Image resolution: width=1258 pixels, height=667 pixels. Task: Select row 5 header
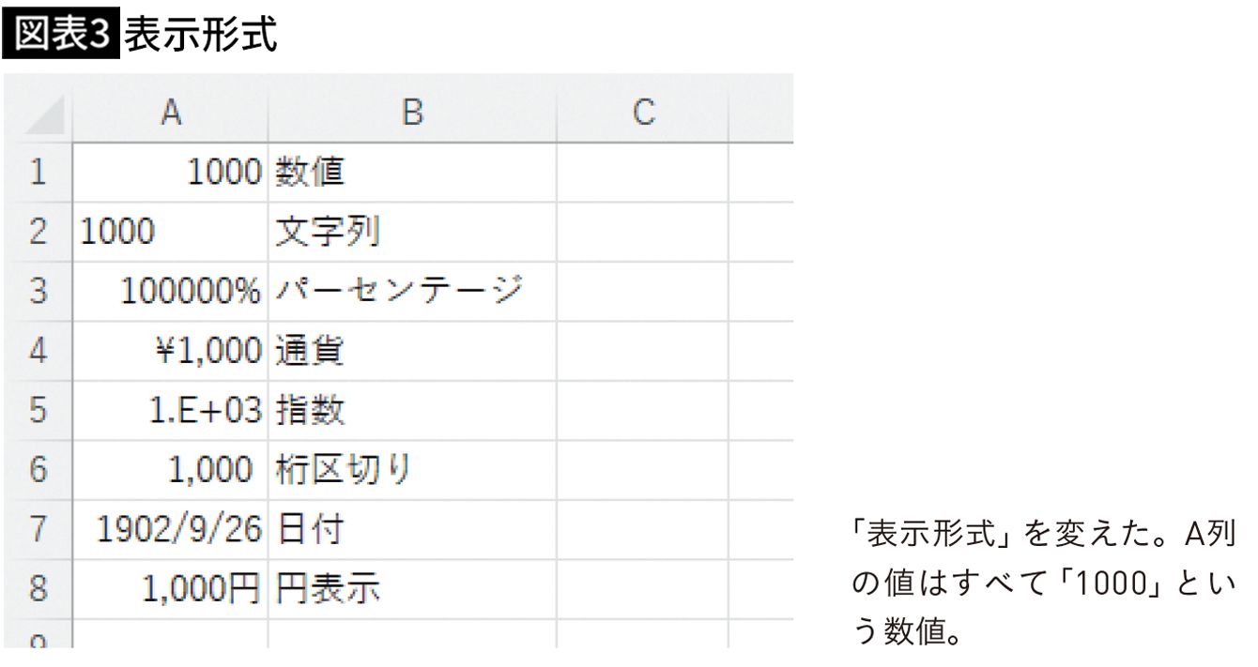pos(36,411)
